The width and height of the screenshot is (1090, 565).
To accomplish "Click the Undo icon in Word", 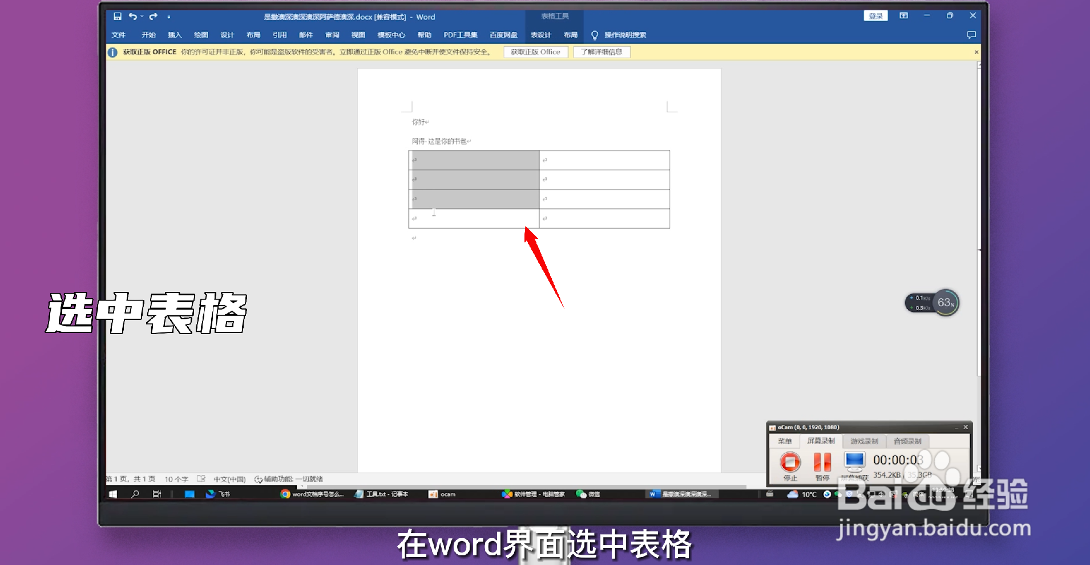I will tap(132, 17).
